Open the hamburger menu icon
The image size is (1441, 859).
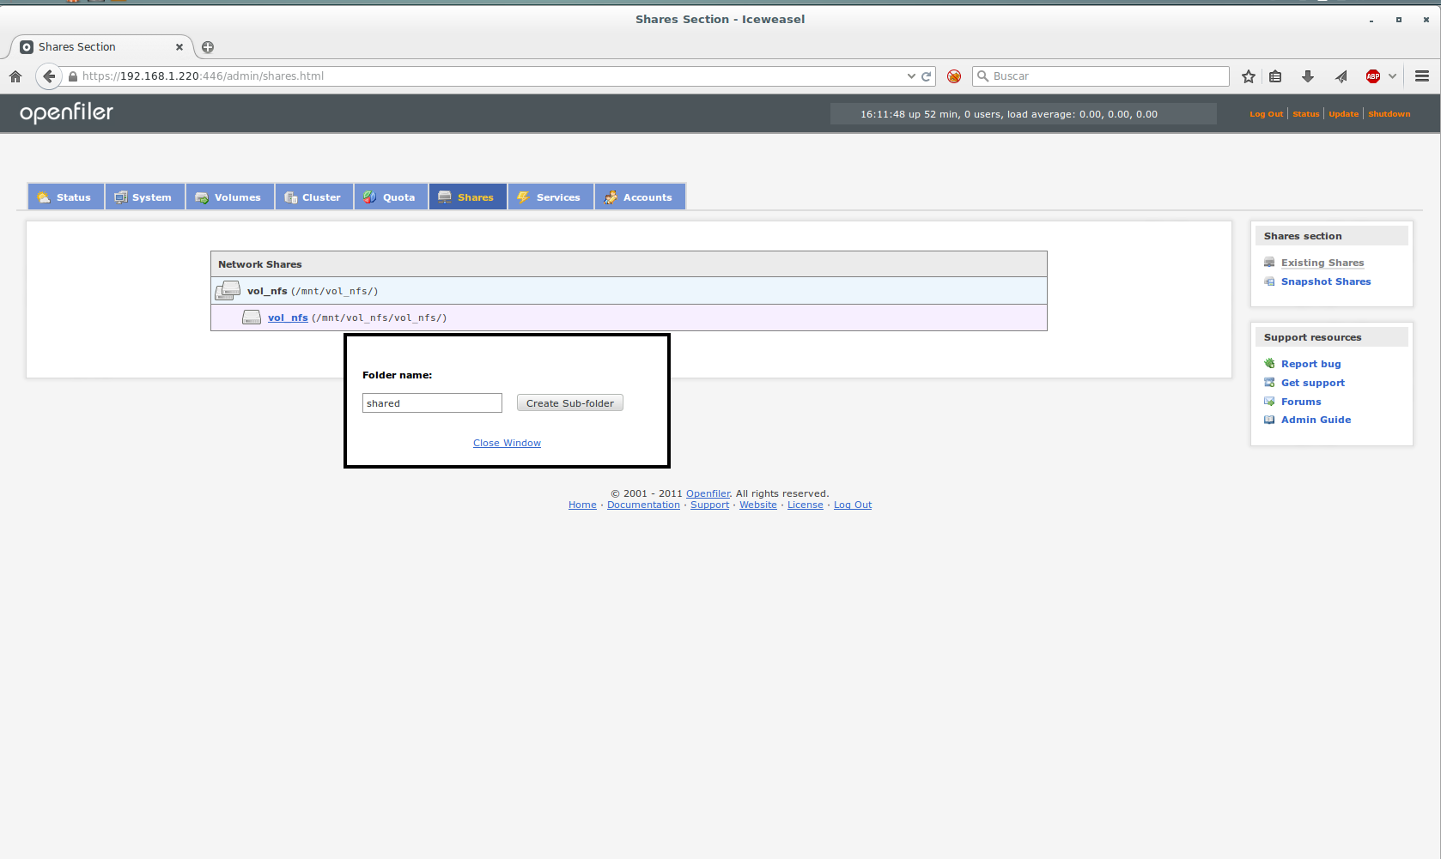point(1421,76)
